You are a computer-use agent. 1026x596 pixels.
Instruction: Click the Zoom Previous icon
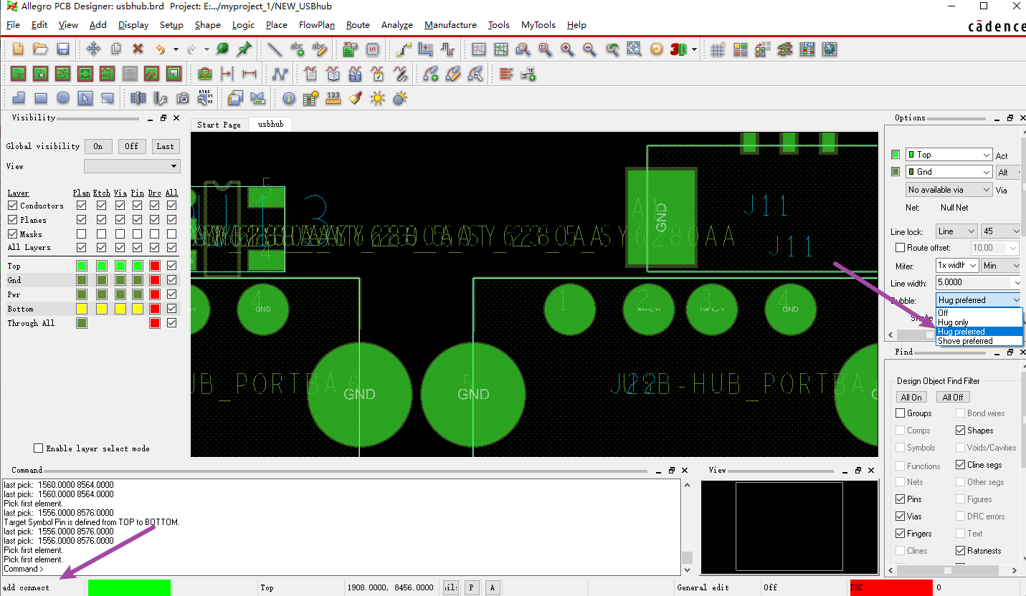click(612, 49)
